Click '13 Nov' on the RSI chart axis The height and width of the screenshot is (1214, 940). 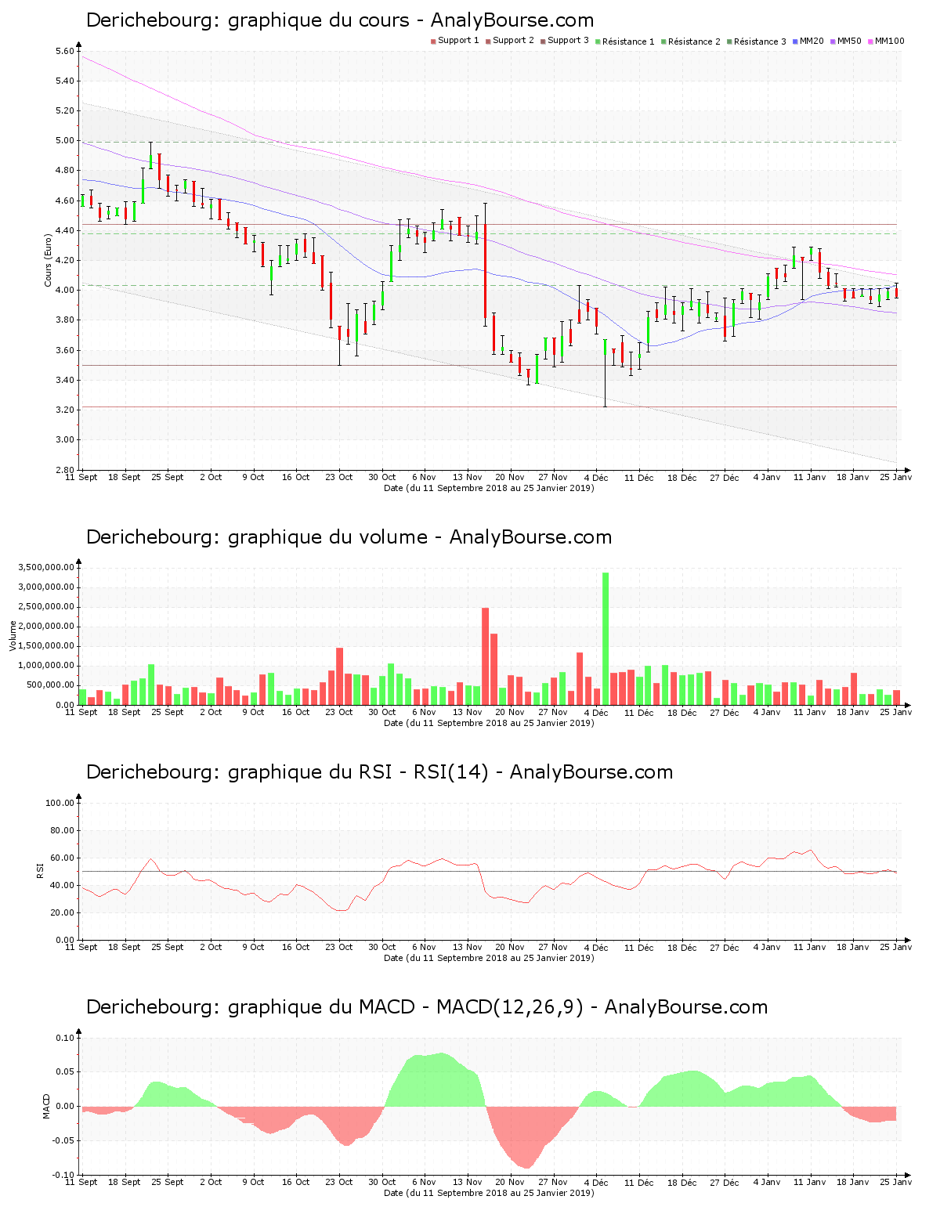click(x=468, y=947)
